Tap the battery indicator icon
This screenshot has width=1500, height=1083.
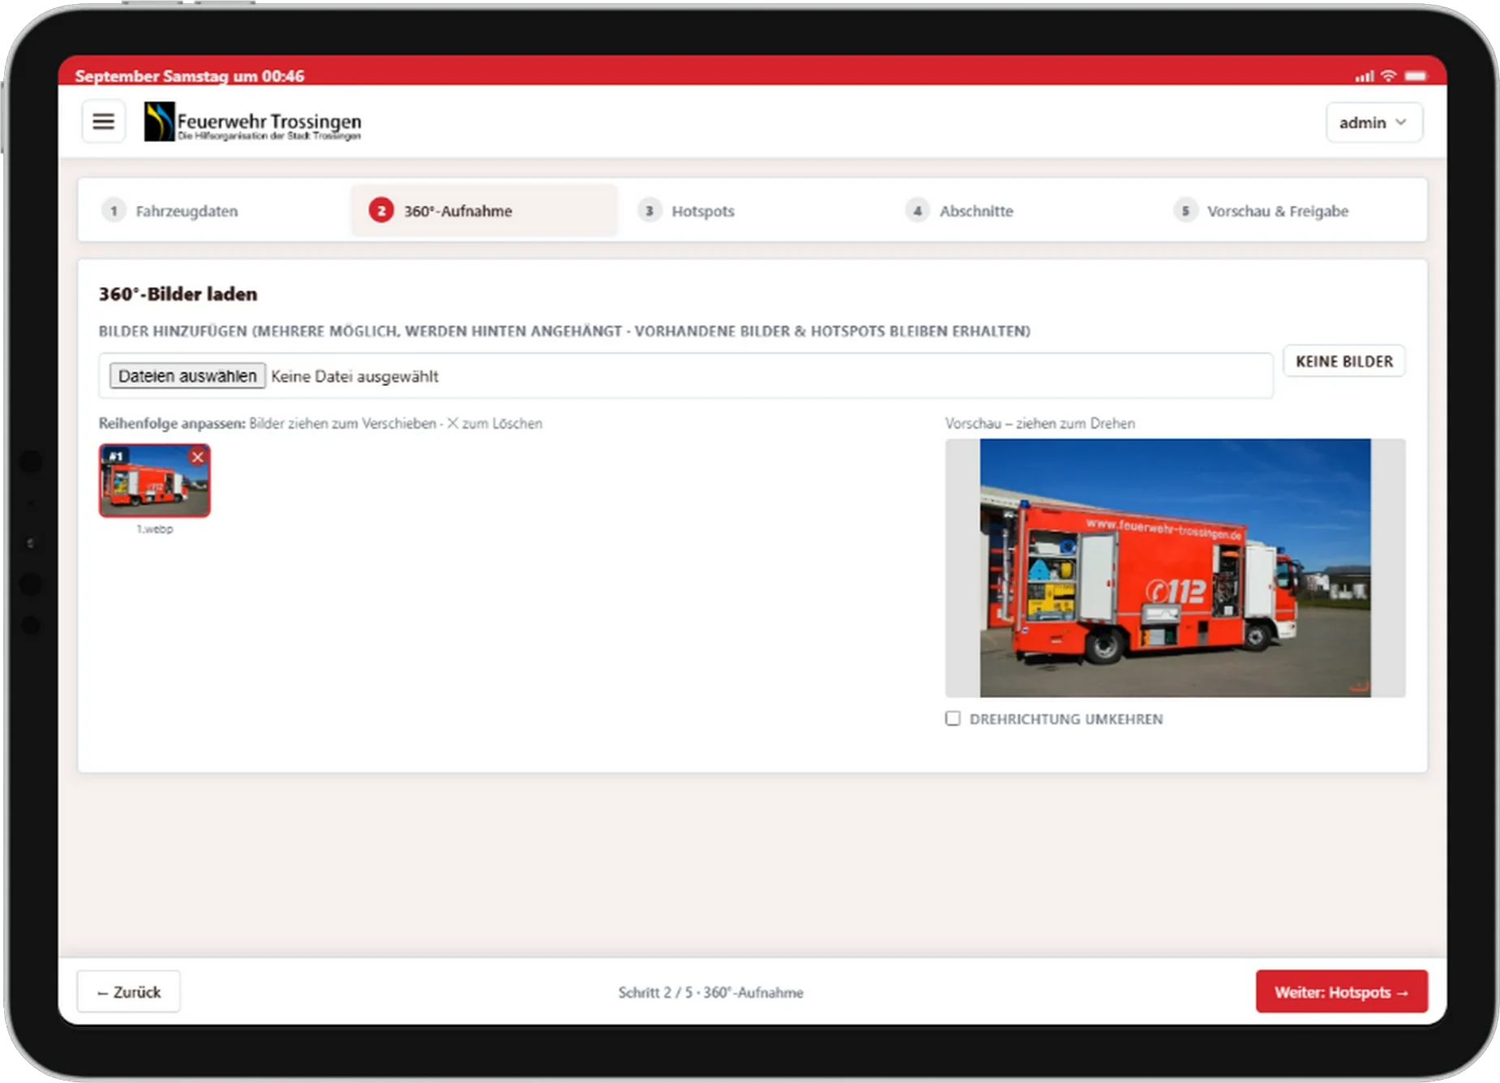[x=1416, y=75]
